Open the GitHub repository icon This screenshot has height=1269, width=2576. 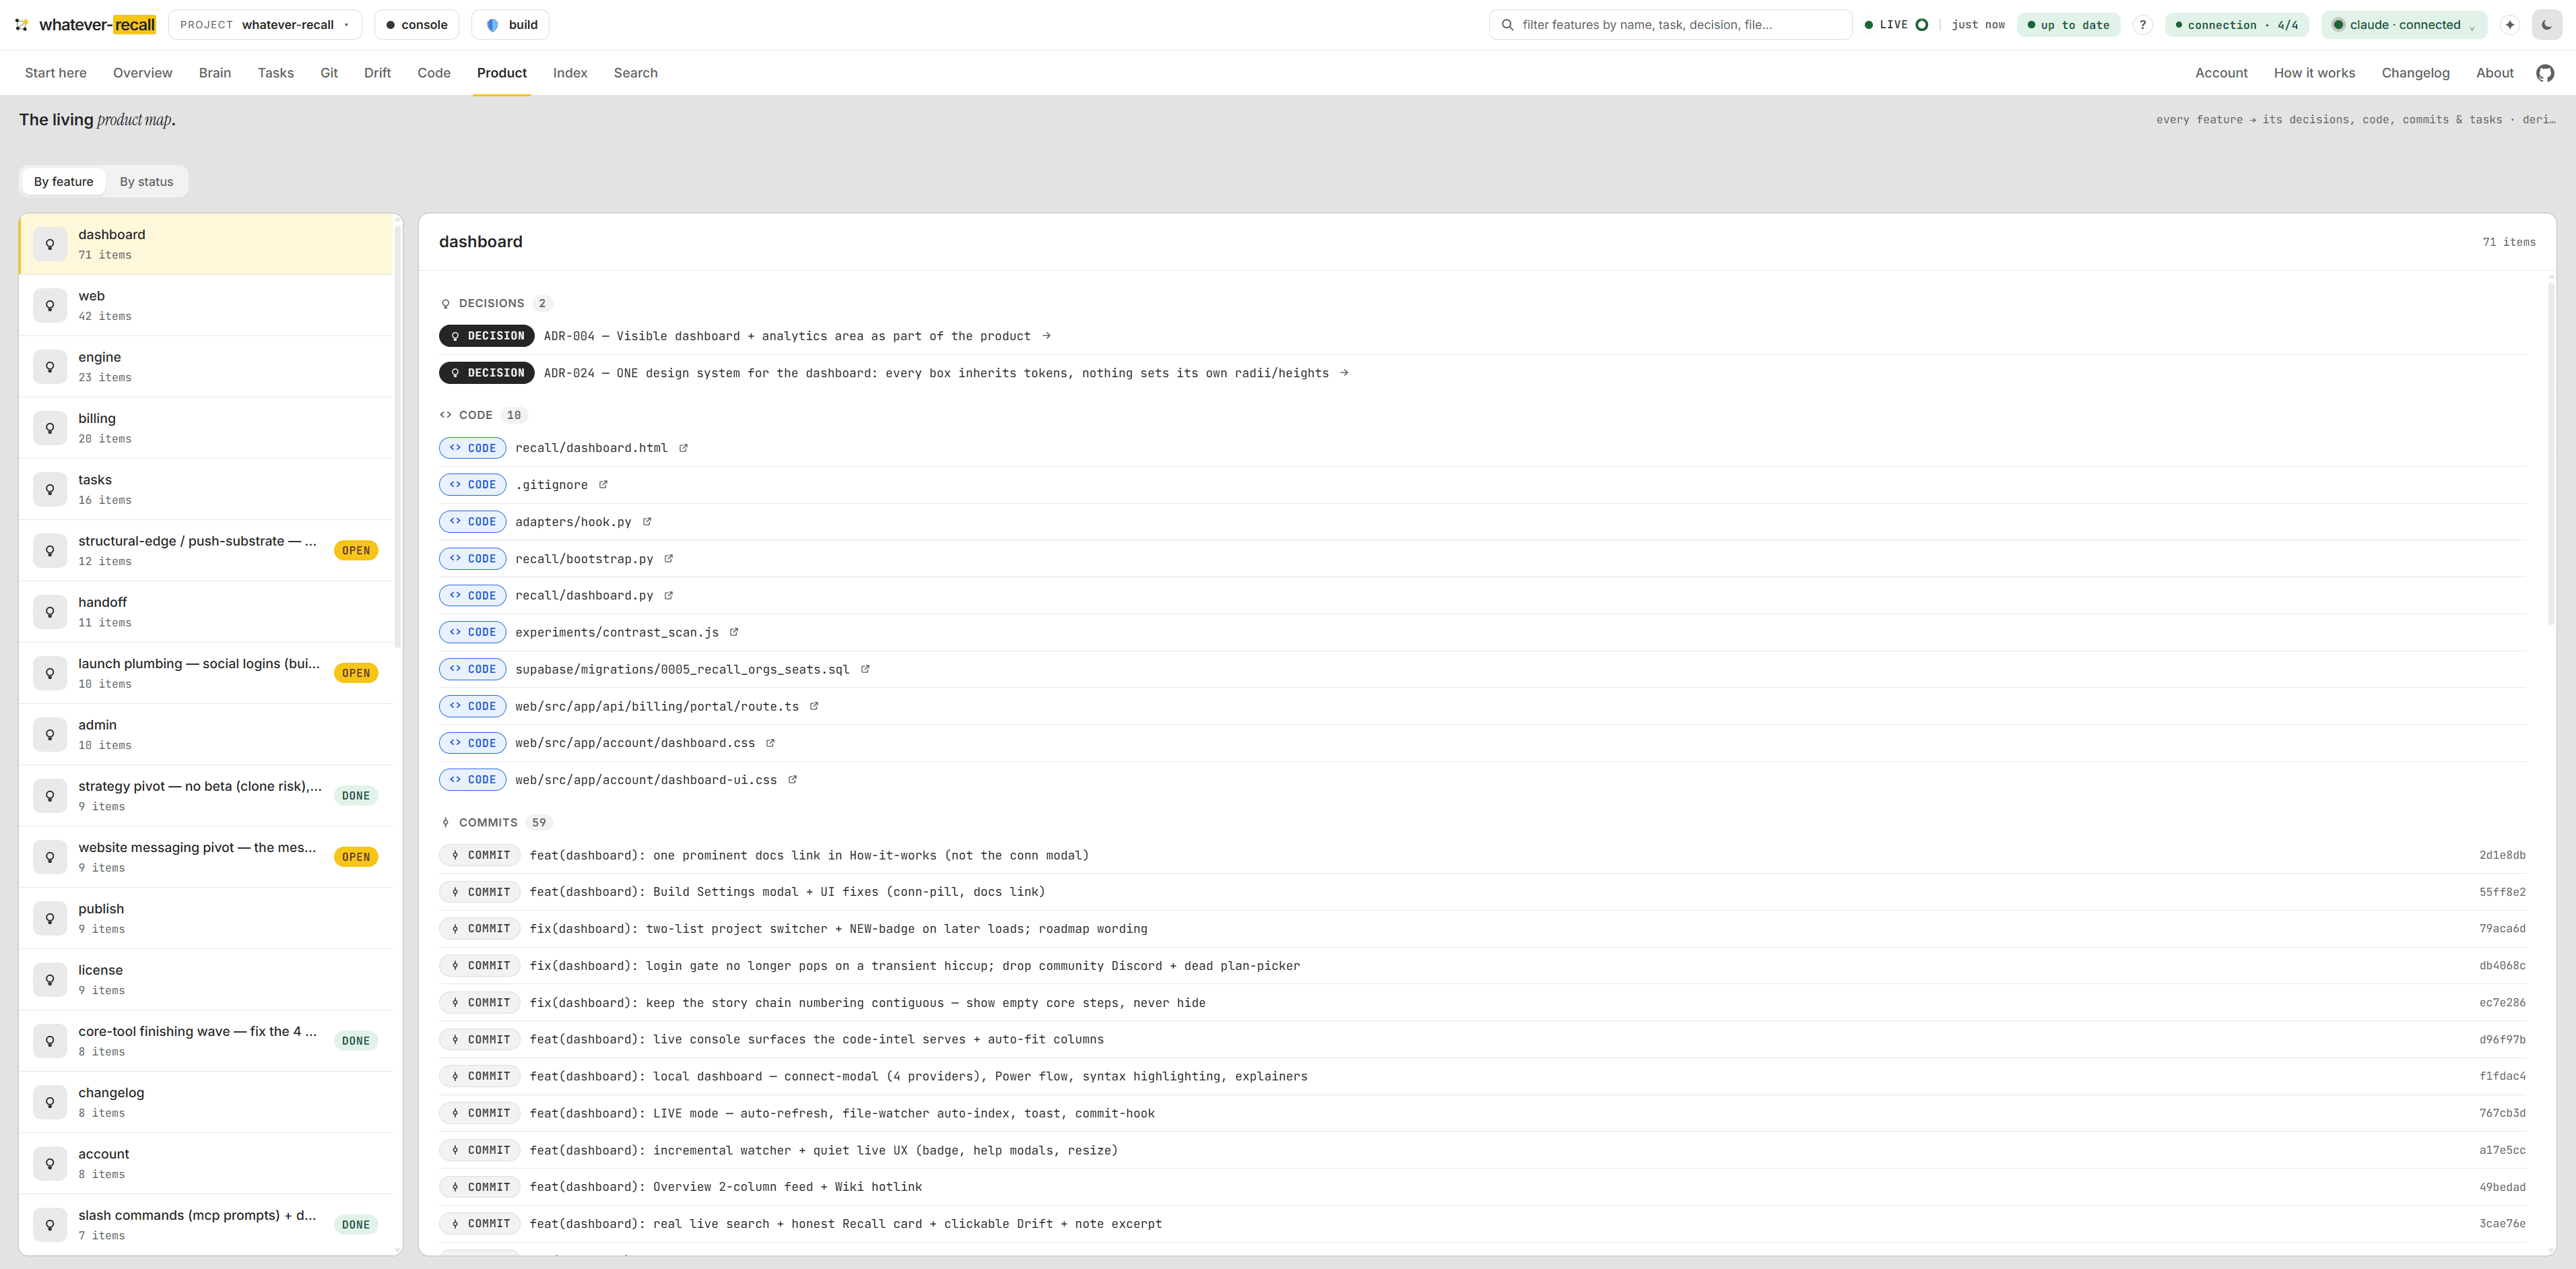coord(2545,73)
